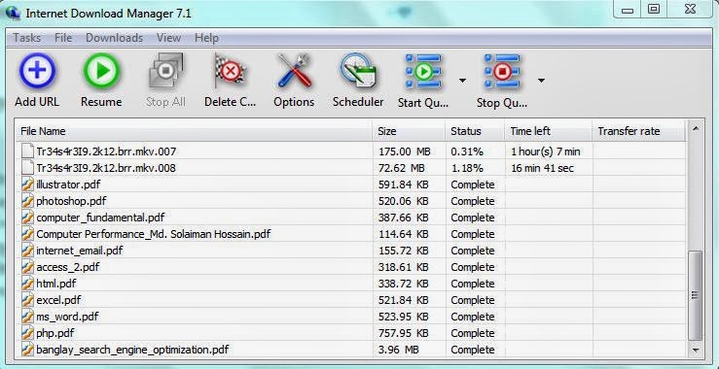
Task: Sort by Transfer rate column header
Action: pyautogui.click(x=638, y=131)
